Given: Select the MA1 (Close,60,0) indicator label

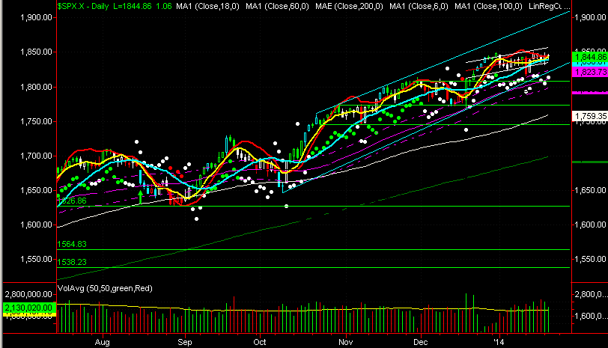Looking at the screenshot, I should tap(277, 6).
